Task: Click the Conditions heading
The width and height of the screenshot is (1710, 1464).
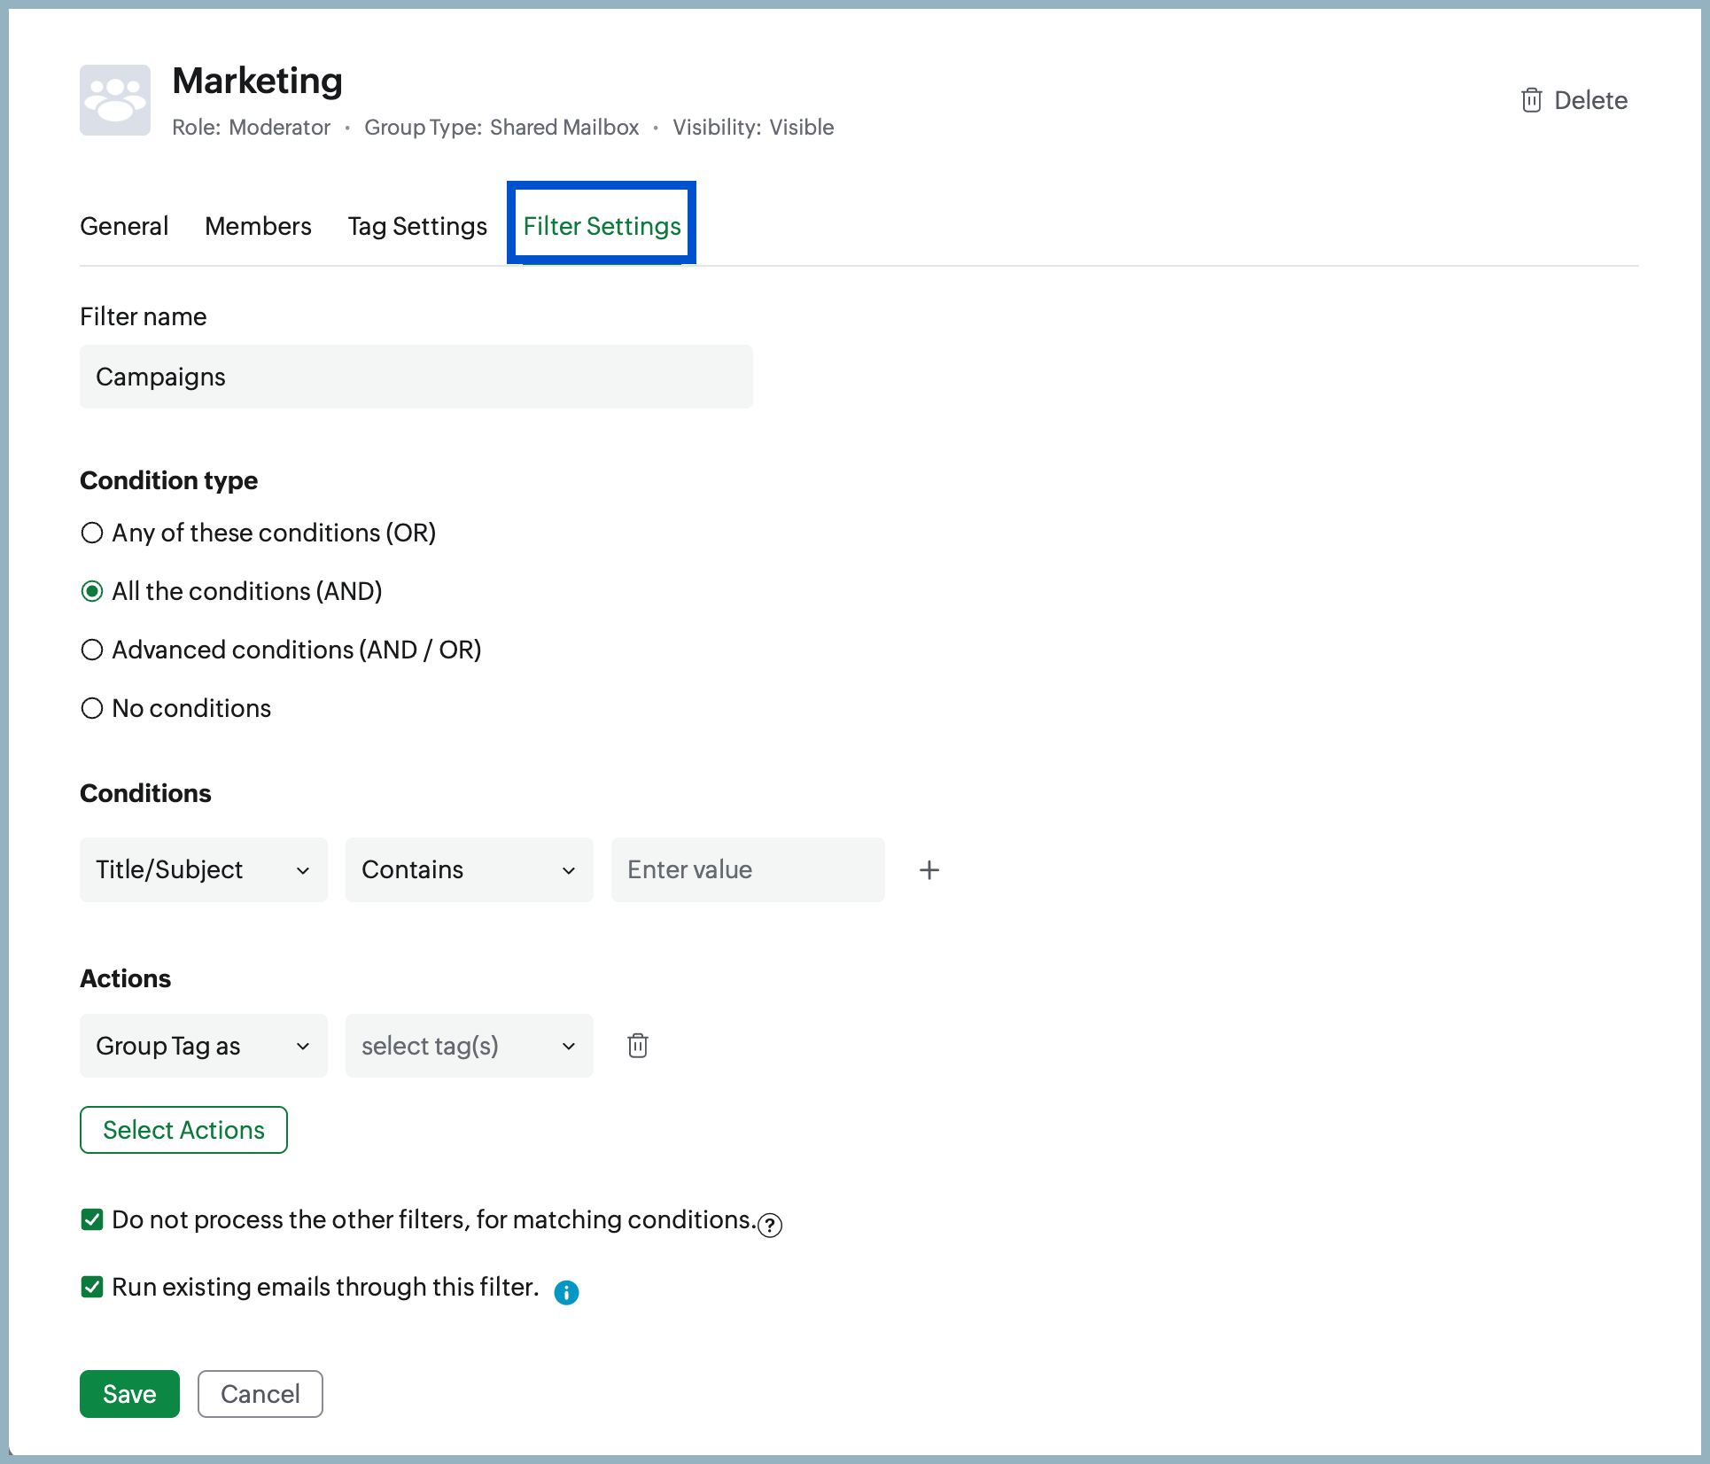Action: pos(145,793)
